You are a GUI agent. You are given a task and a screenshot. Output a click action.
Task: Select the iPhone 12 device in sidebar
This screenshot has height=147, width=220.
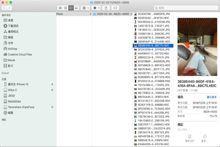[16, 84]
